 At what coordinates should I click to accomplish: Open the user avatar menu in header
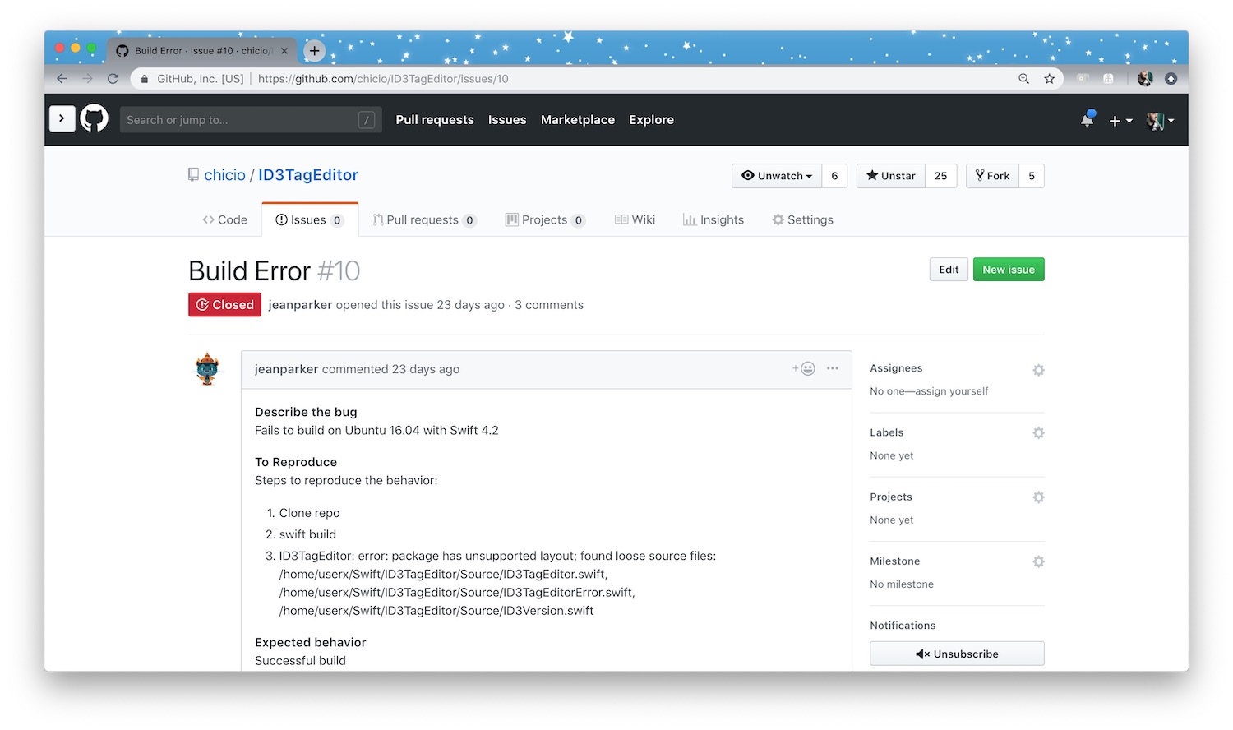(1160, 121)
